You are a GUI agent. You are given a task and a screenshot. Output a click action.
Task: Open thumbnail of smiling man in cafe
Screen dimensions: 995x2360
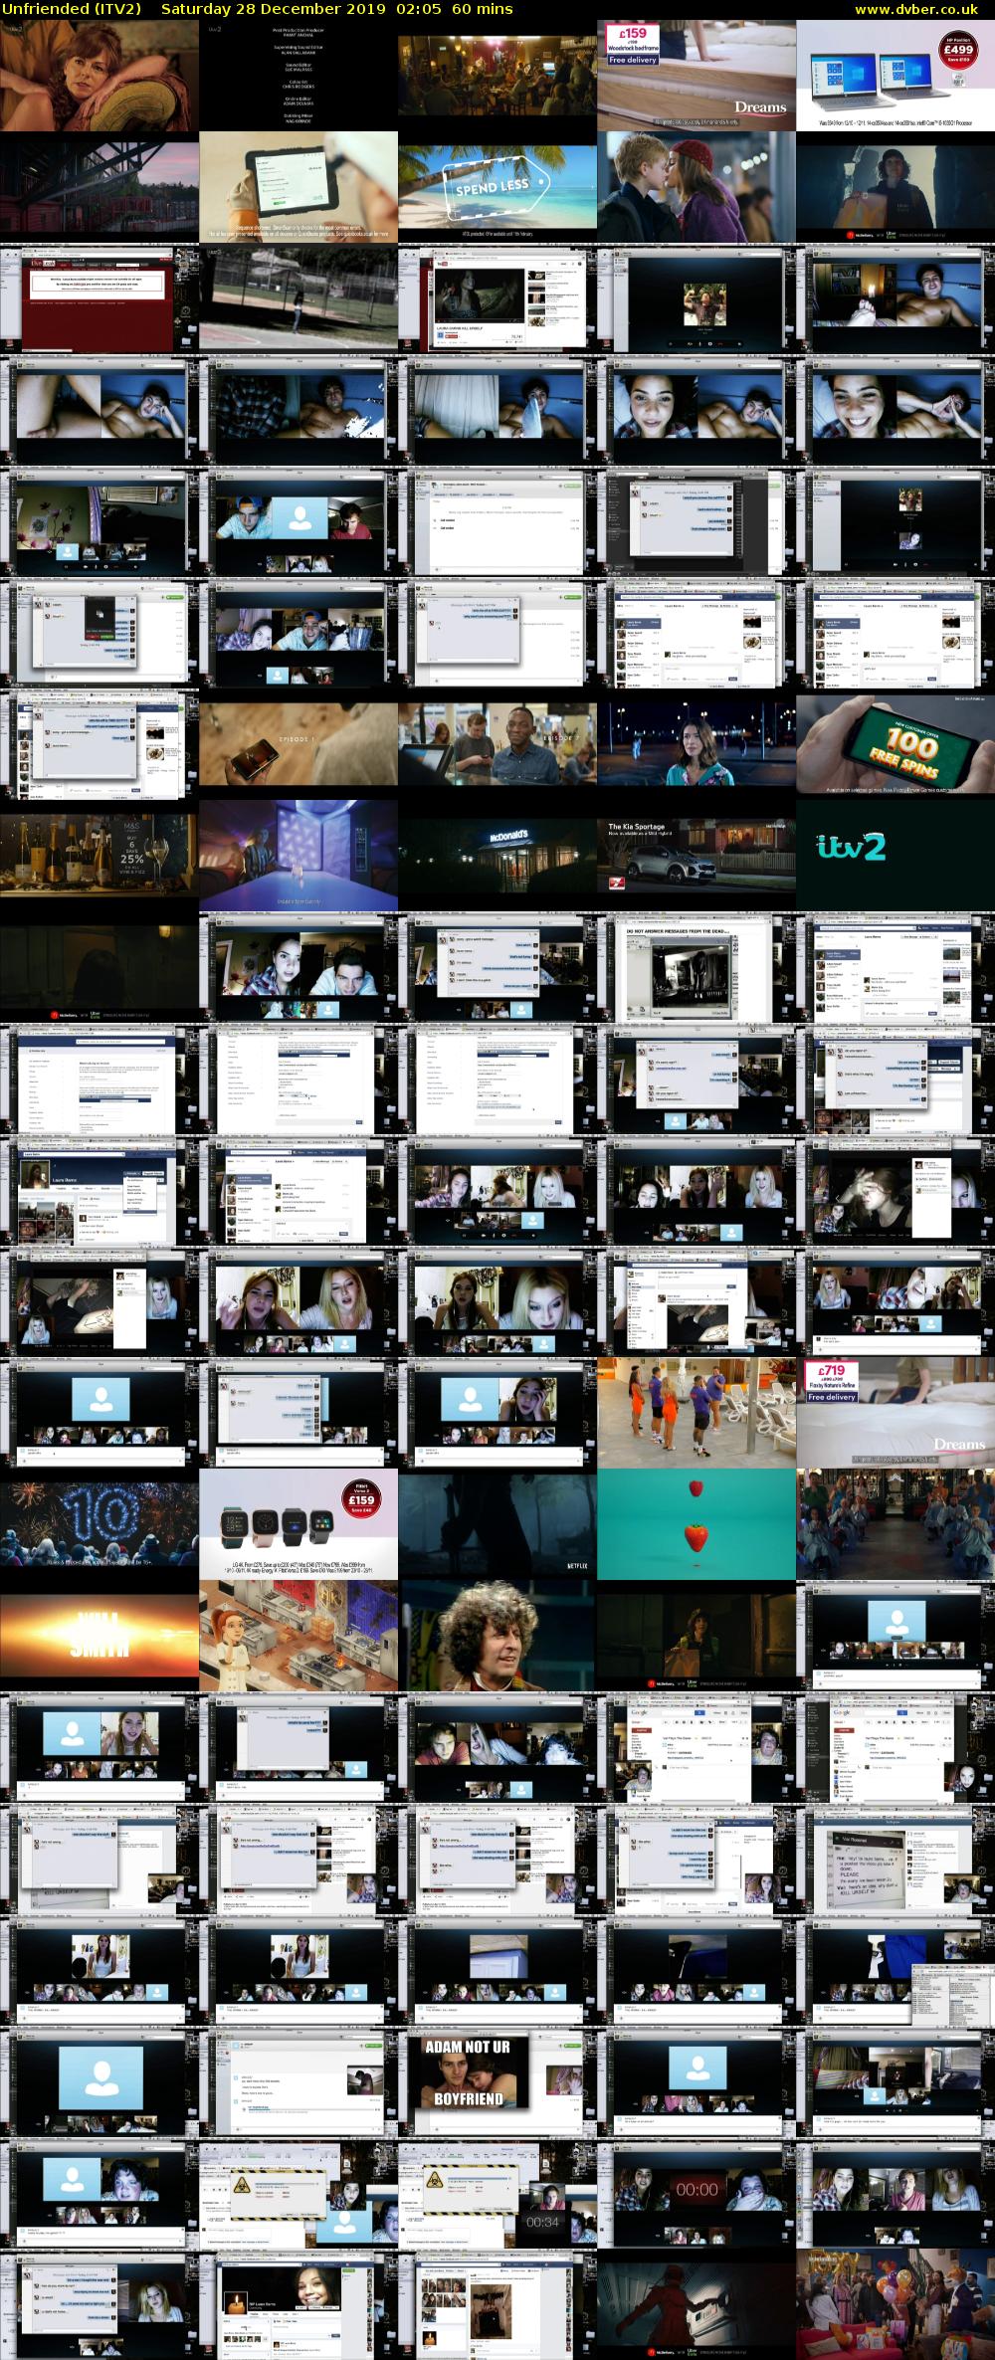(497, 744)
